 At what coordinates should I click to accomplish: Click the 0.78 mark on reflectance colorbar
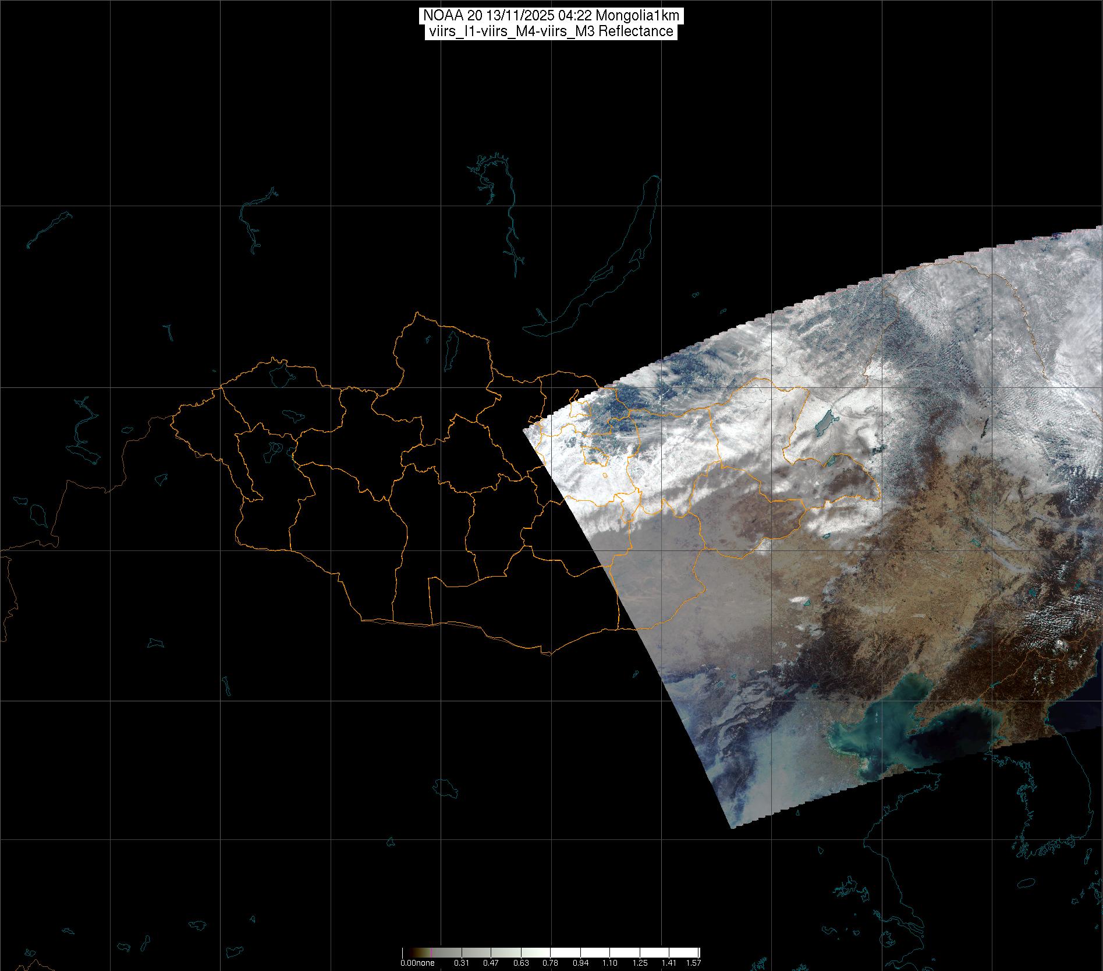[x=550, y=963]
